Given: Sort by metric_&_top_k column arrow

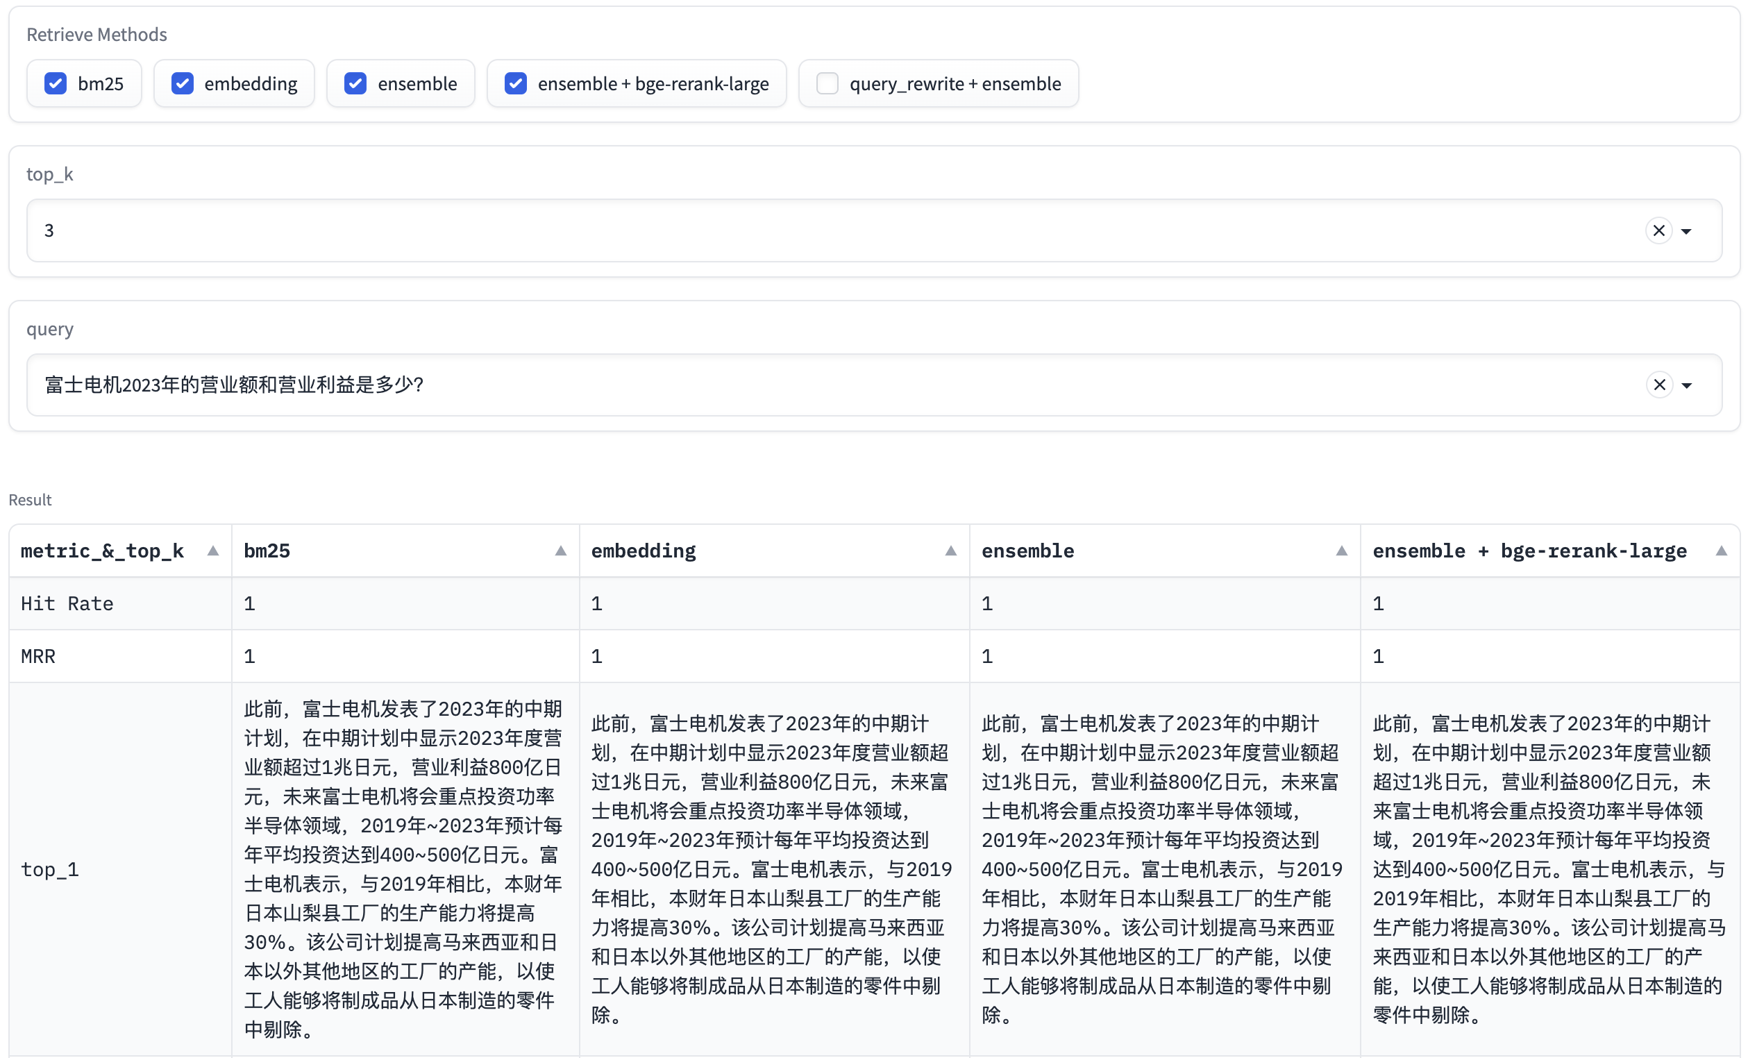Looking at the screenshot, I should (x=212, y=551).
